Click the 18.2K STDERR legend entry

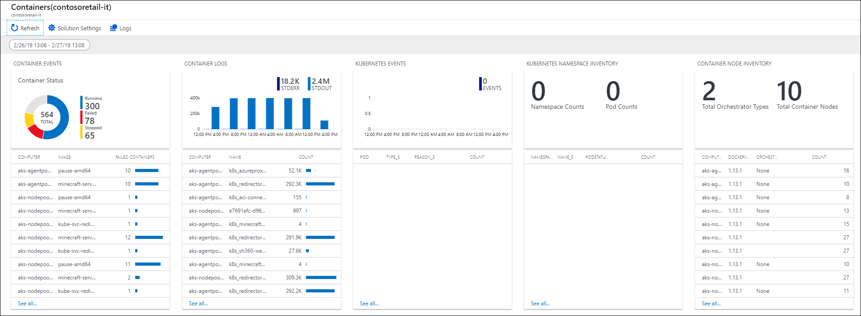(289, 84)
